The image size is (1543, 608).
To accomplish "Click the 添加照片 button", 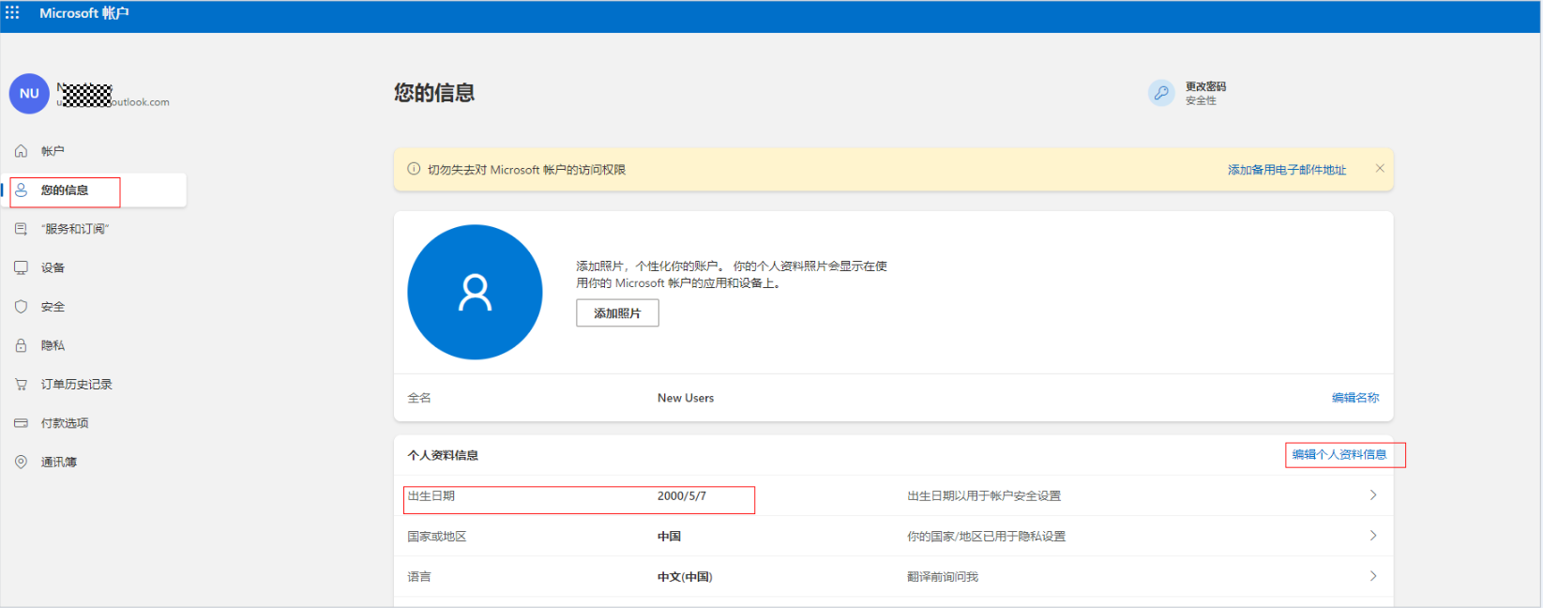I will coord(617,313).
